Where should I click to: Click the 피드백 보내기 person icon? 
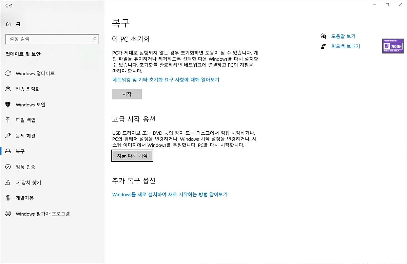[324, 46]
